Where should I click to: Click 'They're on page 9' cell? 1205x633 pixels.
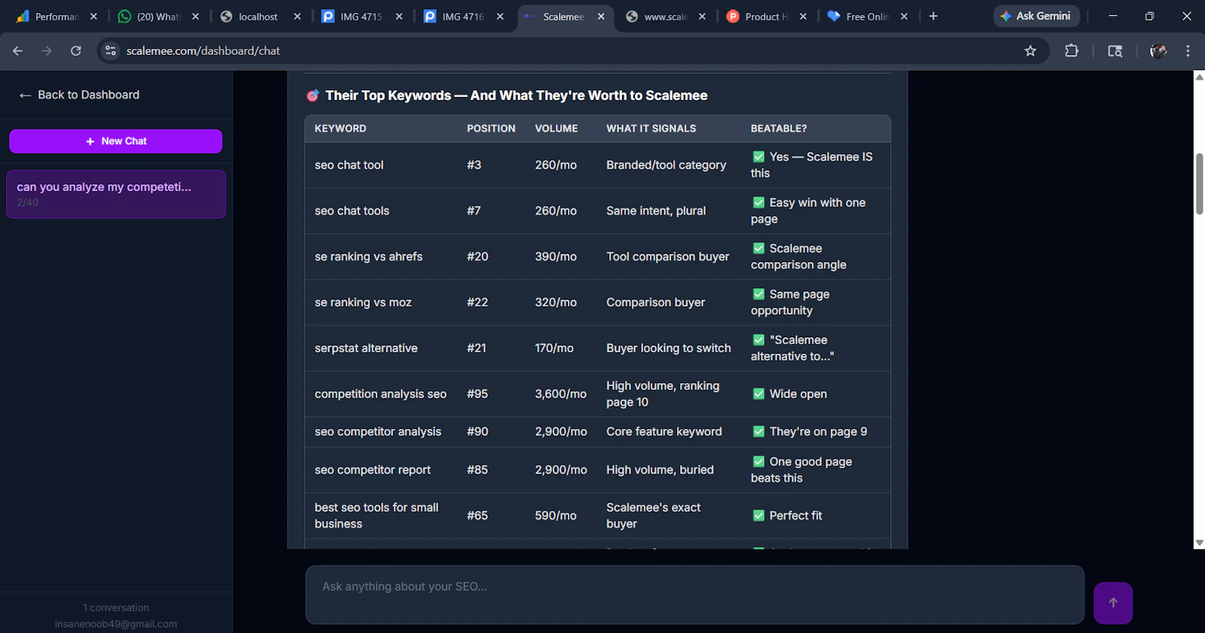(x=810, y=432)
